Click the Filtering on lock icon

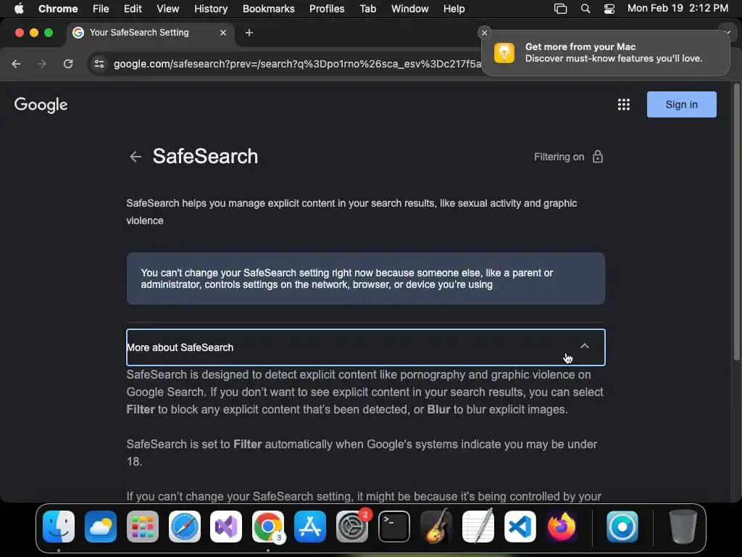coord(598,157)
